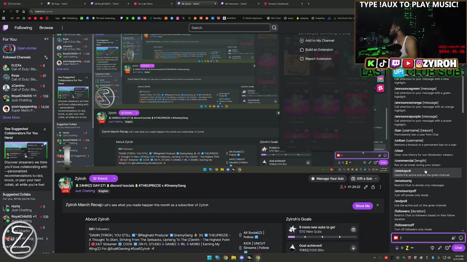The image size is (467, 262).
Task: Click Manage Your Sub button
Action: tap(327, 179)
